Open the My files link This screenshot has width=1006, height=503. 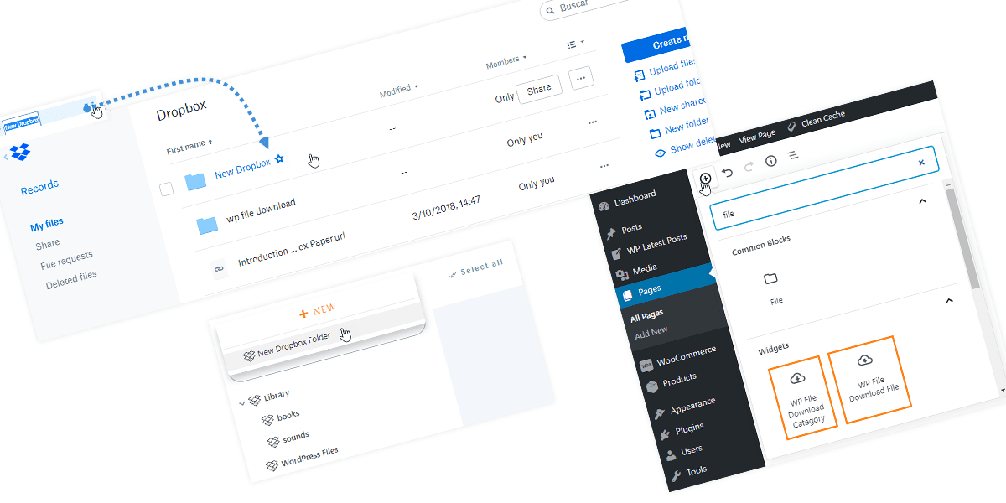(x=47, y=225)
